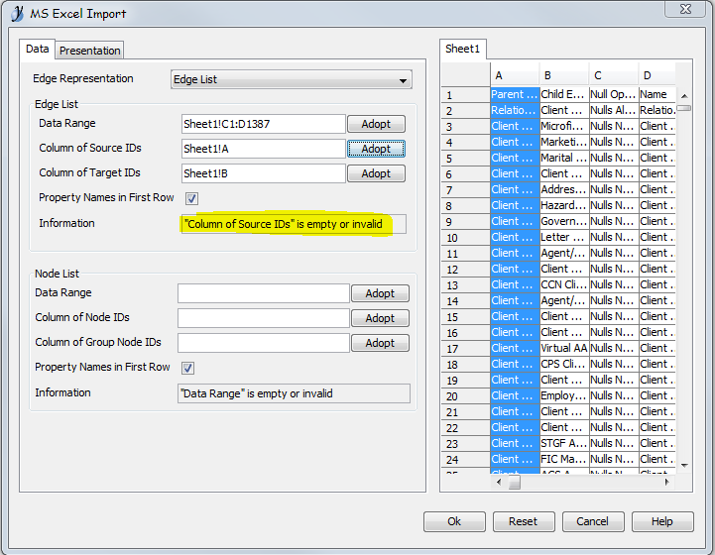This screenshot has height=555, width=715.
Task: Click cell 'CPS Cli…' in row 18
Action: tap(564, 364)
